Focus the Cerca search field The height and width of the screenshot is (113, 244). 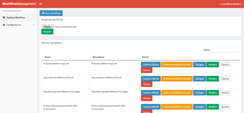(225, 50)
